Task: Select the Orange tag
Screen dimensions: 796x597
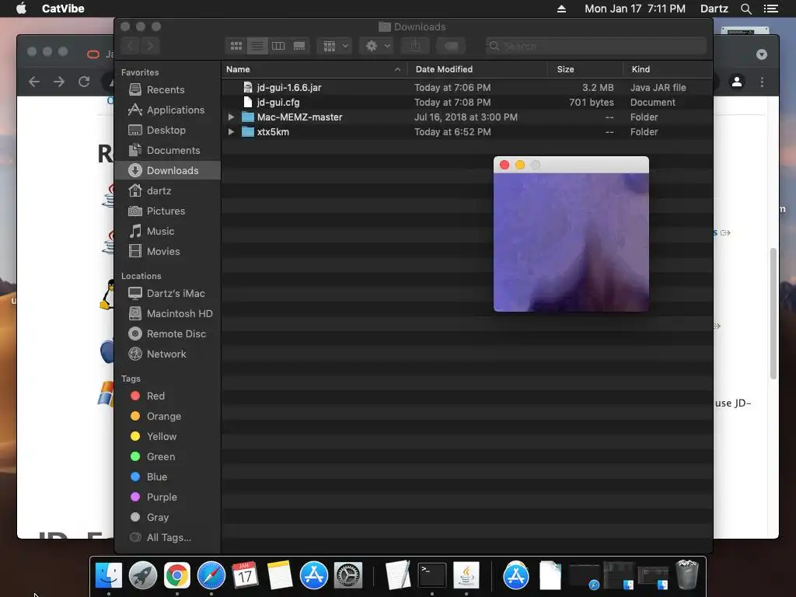Action: click(x=168, y=417)
